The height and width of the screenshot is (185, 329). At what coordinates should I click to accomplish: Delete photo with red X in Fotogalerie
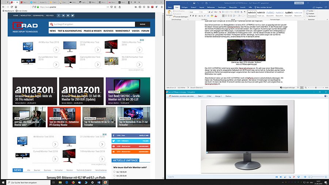point(294,177)
